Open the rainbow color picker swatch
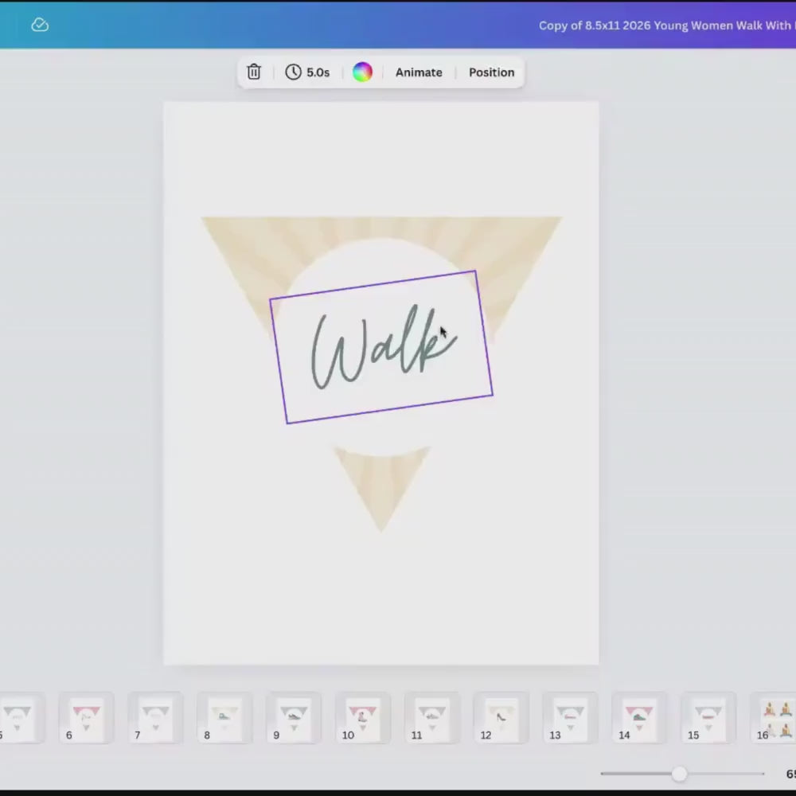Screen dimensions: 796x796 point(362,72)
